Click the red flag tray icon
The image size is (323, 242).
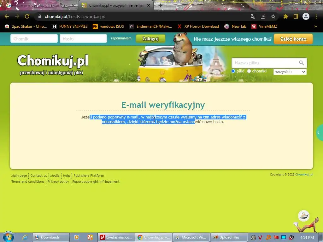pos(276,238)
